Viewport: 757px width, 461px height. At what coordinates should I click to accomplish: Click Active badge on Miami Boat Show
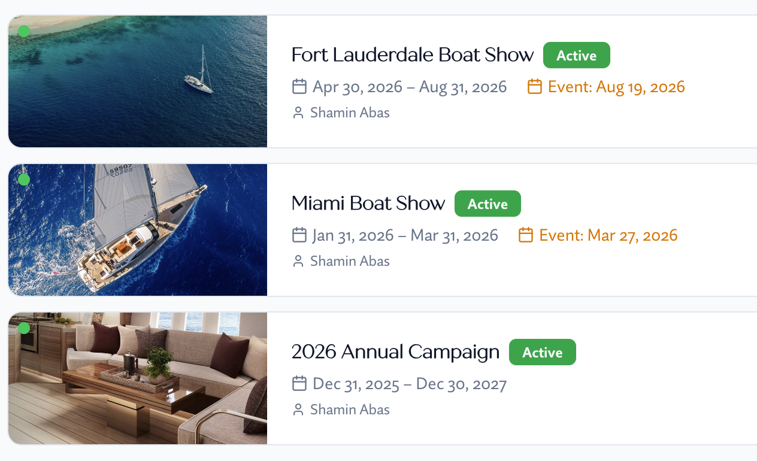[x=487, y=204]
